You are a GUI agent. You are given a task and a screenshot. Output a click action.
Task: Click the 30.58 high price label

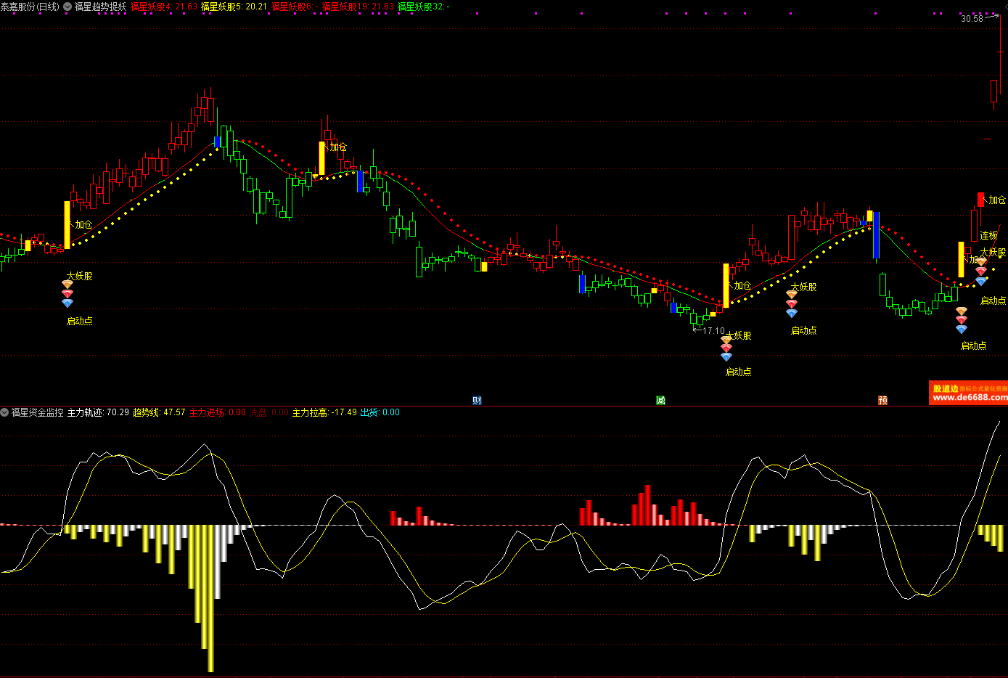pyautogui.click(x=972, y=19)
